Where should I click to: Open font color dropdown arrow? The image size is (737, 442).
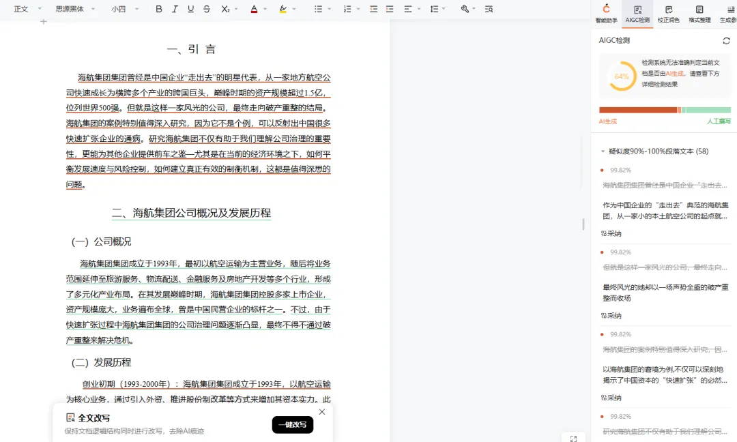[x=265, y=9]
